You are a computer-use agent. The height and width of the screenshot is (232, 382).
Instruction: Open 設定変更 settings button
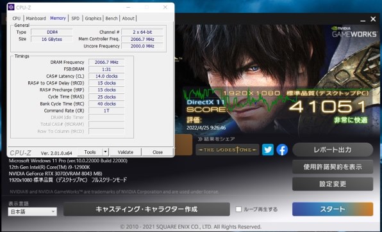coord(333,184)
